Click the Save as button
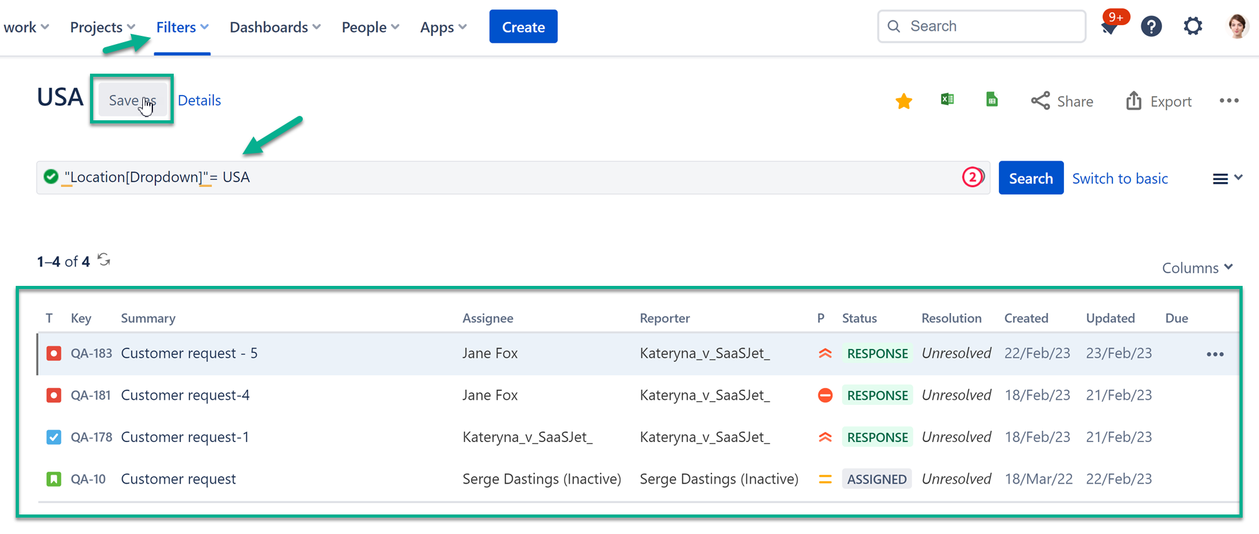The image size is (1259, 534). tap(132, 101)
